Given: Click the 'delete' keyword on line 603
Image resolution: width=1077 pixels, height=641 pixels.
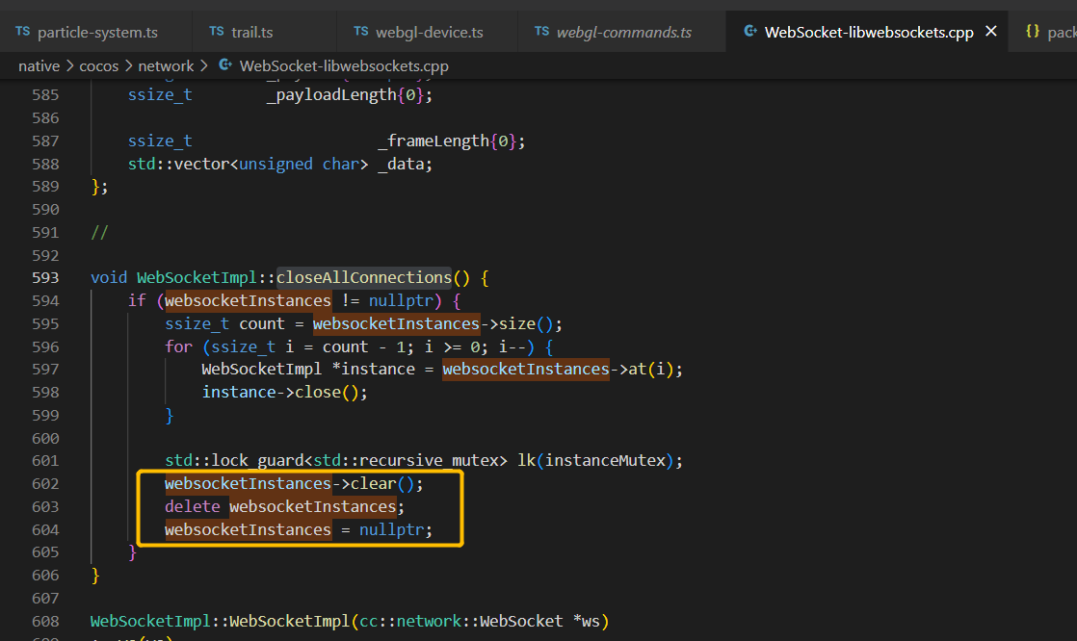Looking at the screenshot, I should pos(193,506).
